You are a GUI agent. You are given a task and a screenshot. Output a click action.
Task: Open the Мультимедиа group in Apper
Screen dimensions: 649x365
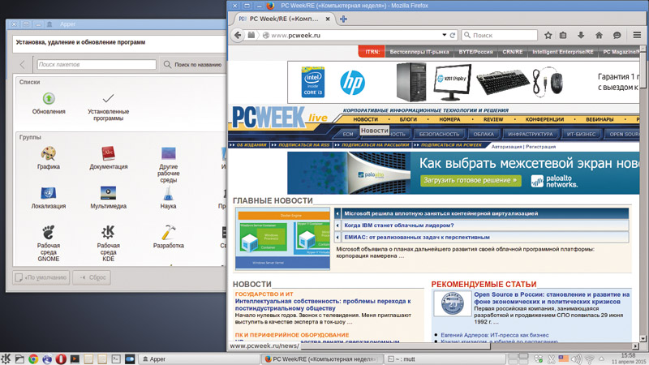[x=109, y=198]
